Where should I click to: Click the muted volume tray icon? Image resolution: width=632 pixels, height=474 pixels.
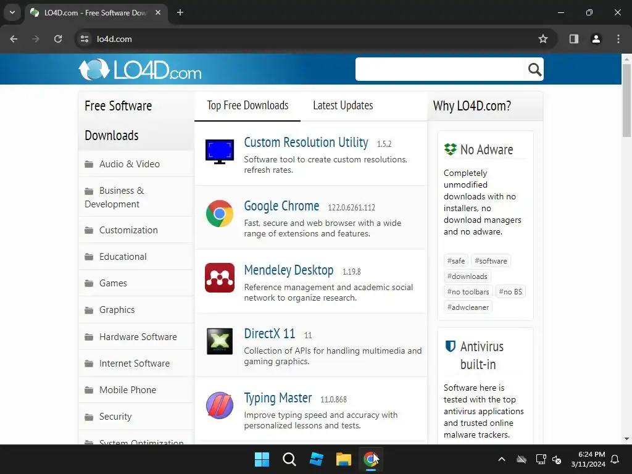click(557, 459)
